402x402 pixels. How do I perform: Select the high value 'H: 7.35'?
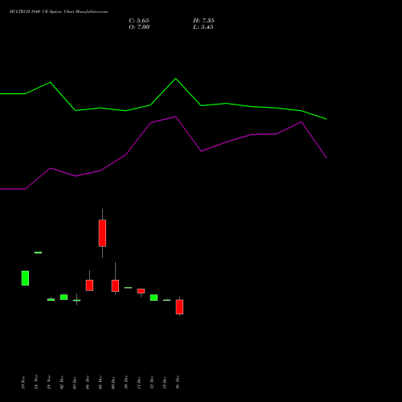203,21
